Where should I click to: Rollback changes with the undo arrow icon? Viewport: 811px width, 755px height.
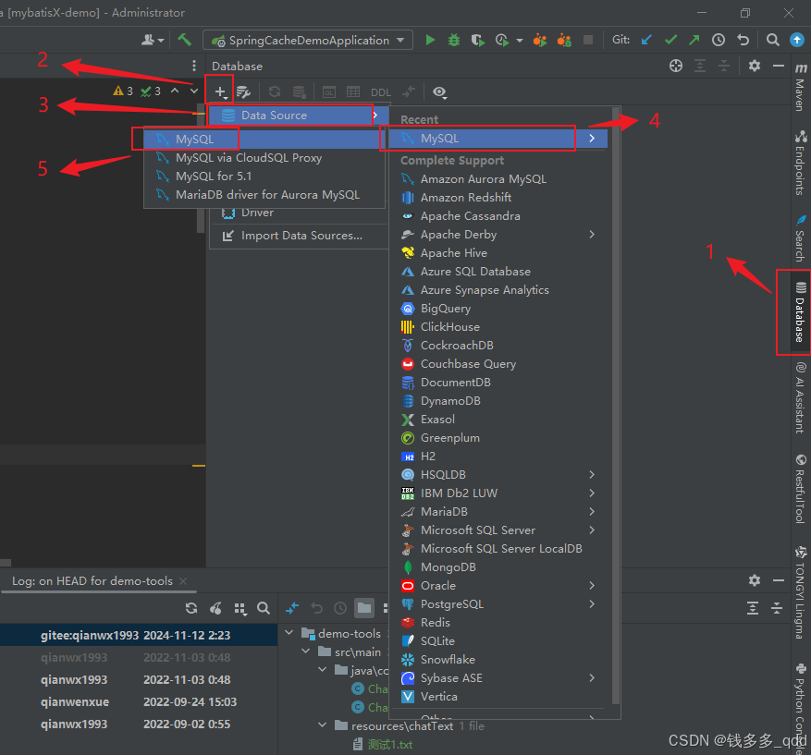click(743, 40)
